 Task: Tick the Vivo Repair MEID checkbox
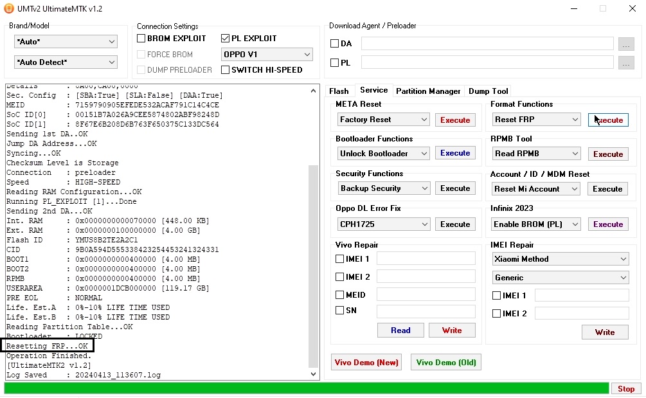click(x=339, y=294)
